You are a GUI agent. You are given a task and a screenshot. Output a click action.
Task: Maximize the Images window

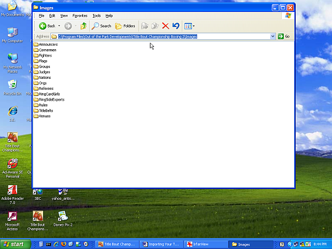(x=283, y=8)
